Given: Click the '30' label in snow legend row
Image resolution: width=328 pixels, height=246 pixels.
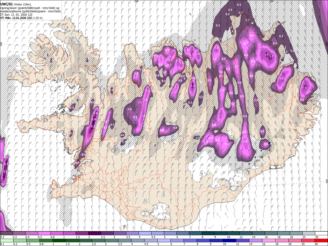Looking at the screenshot, I should [x=317, y=237].
